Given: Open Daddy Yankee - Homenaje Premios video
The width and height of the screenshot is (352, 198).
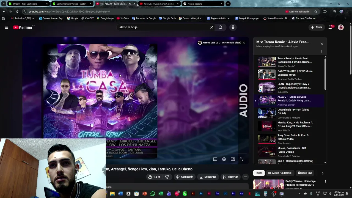Looking at the screenshot, I should (301, 183).
